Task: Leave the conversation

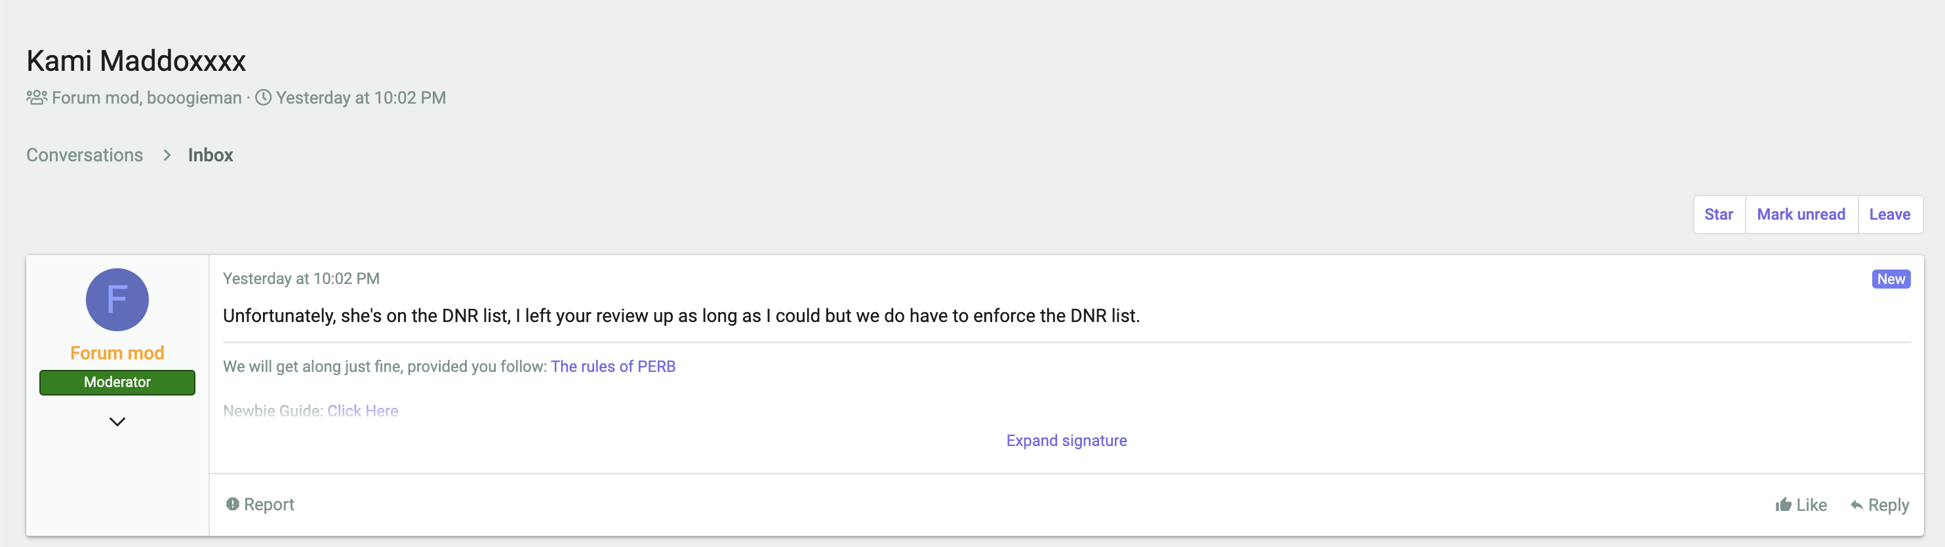Action: pos(1889,214)
